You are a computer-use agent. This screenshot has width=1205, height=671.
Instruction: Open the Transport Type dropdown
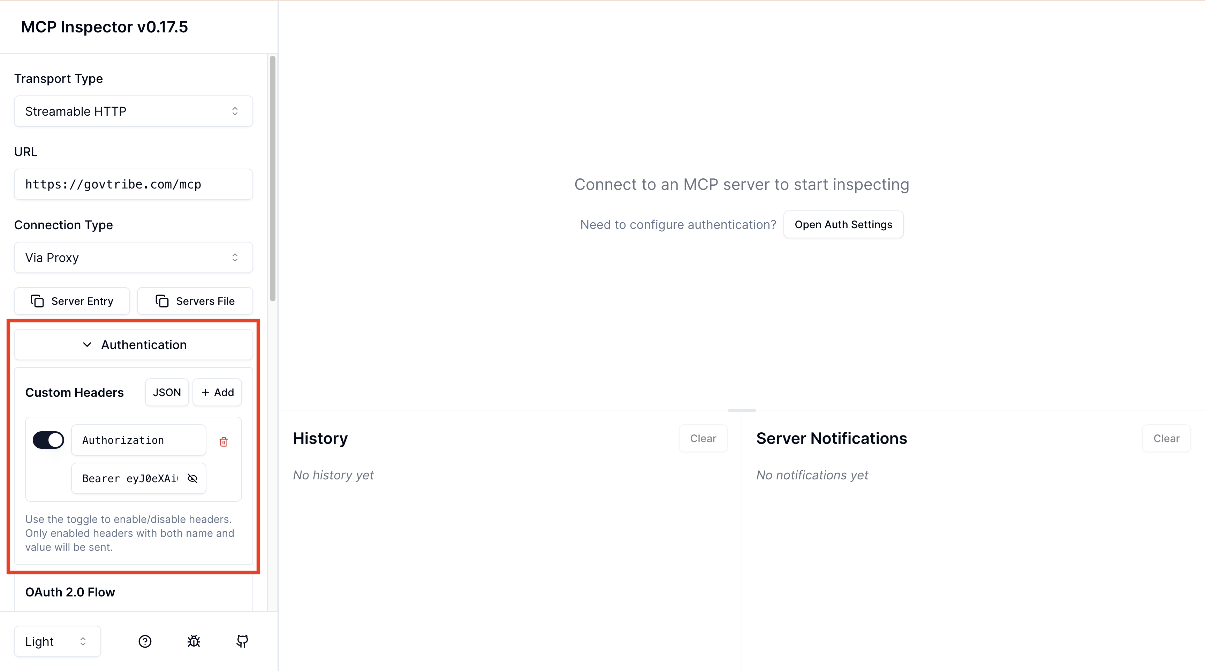[x=133, y=111]
